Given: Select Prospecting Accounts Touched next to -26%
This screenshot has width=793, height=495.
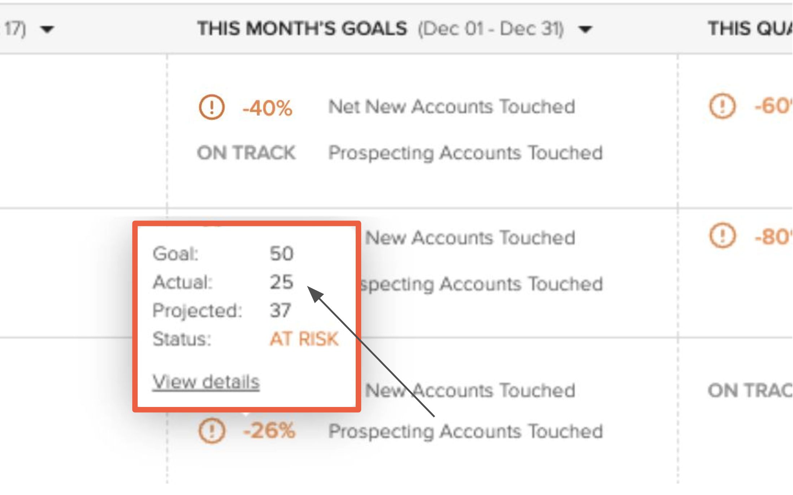Looking at the screenshot, I should tap(465, 431).
